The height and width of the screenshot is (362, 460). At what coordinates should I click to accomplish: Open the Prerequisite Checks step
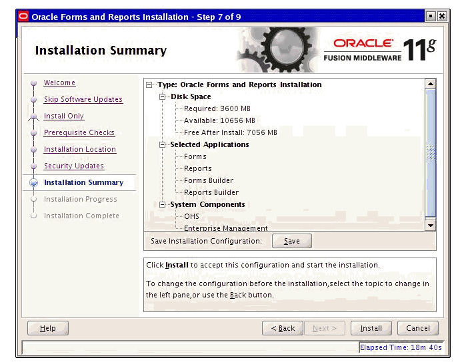pyautogui.click(x=79, y=132)
